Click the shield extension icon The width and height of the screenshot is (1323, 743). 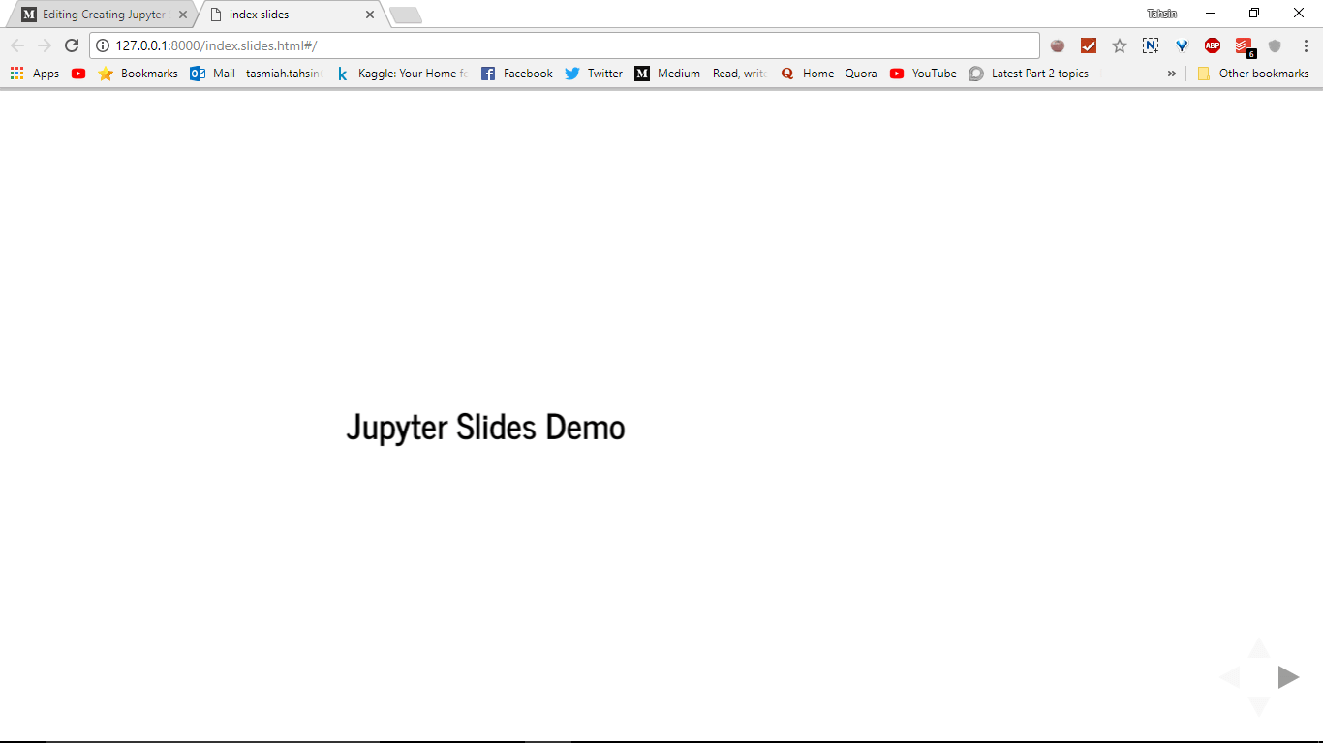(x=1275, y=45)
